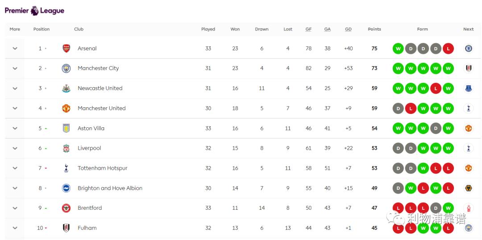Click the Newcastle United crest icon
The width and height of the screenshot is (482, 240).
(66, 88)
